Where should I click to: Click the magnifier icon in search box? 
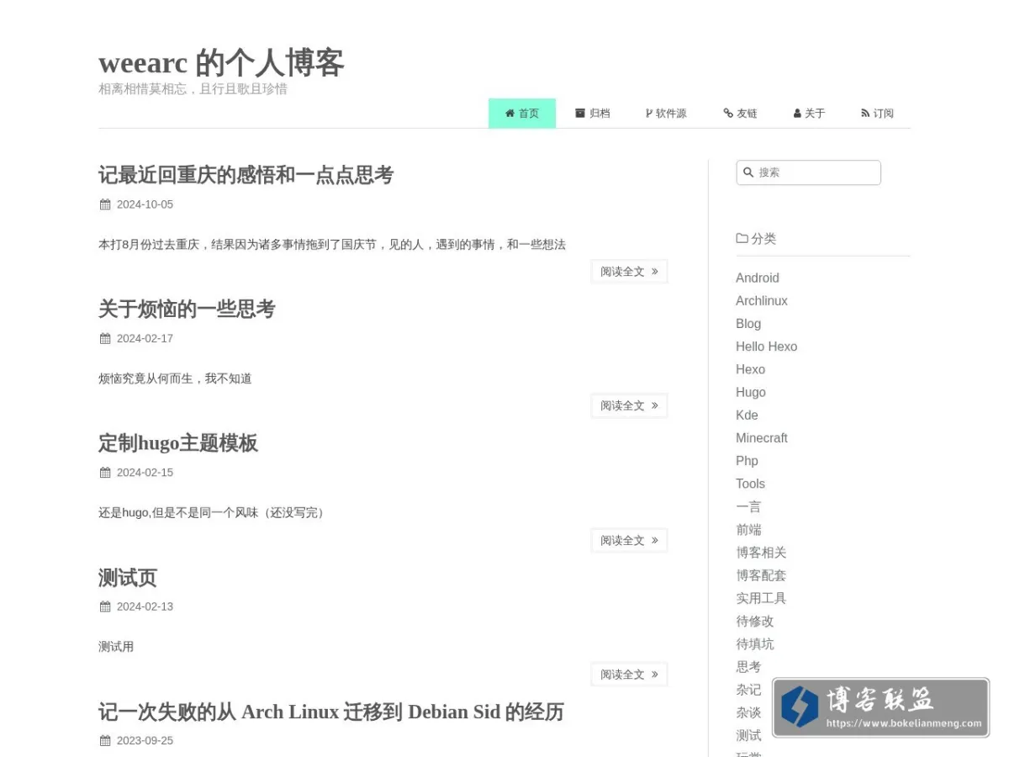748,172
